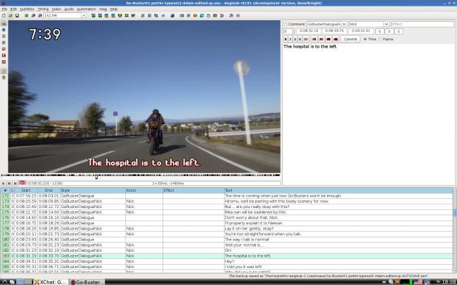Select the vector clip tool
The width and height of the screenshot is (457, 285).
pyautogui.click(x=4, y=62)
